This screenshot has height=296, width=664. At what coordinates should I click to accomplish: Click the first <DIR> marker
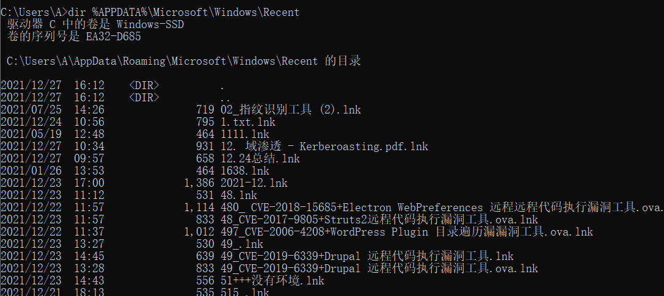[x=144, y=85]
